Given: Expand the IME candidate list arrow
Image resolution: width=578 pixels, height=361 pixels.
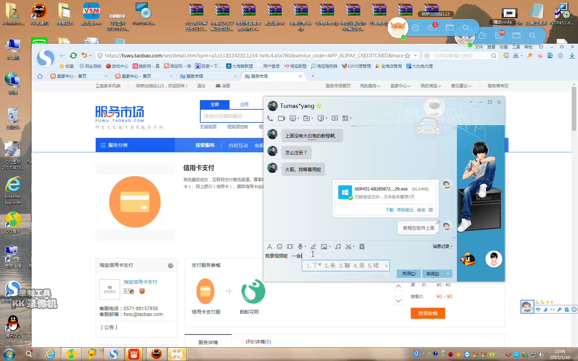Looking at the screenshot, I should pos(386,266).
